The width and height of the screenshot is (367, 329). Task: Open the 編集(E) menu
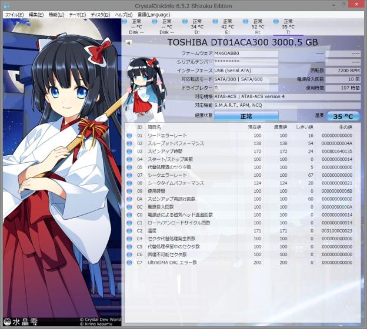click(x=36, y=15)
